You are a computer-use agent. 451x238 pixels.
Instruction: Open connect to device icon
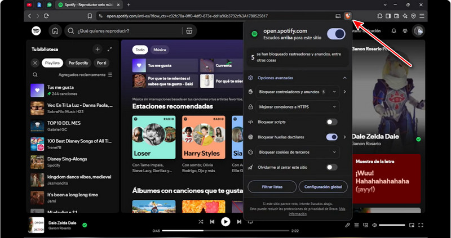(365, 225)
